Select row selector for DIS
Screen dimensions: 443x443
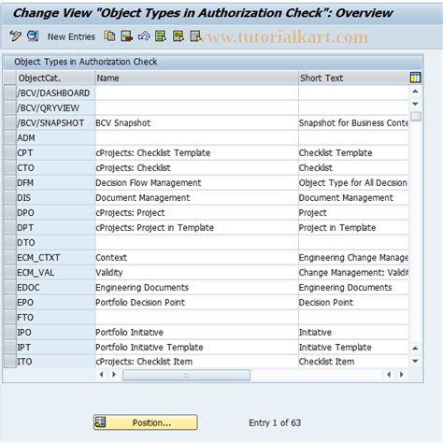tap(10, 197)
